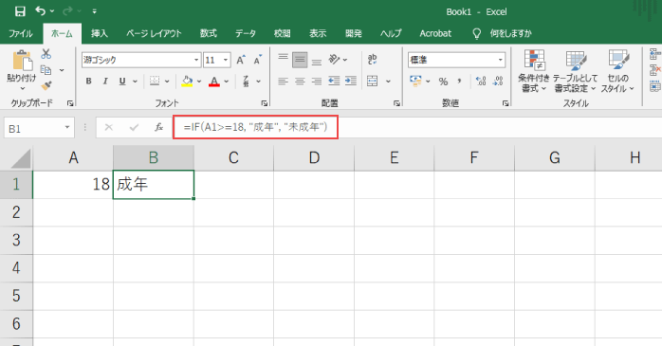
Task: Switch to the ページ レイアウト tab
Action: 154,33
